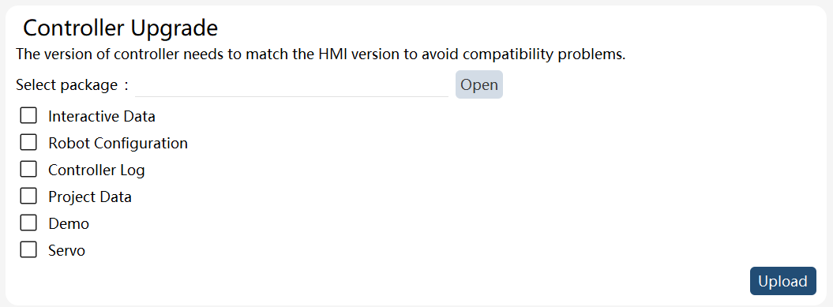
Task: Toggle the Demo checkbox
Action: (28, 223)
